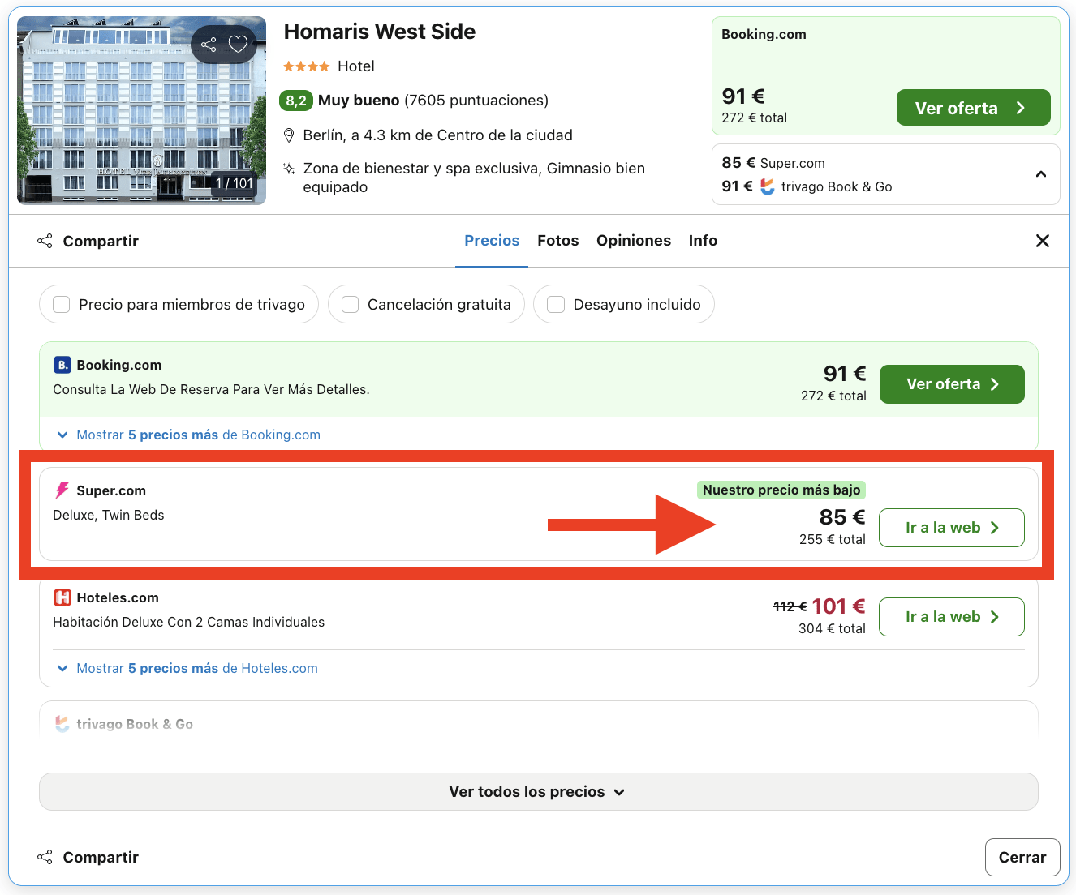This screenshot has height=895, width=1076.
Task: Click the share icon on the hotel photo
Action: click(x=211, y=44)
